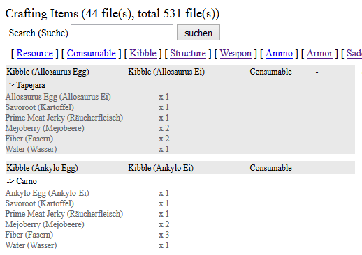Click the suchen button
Image resolution: width=362 pixels, height=255 pixels.
click(198, 33)
